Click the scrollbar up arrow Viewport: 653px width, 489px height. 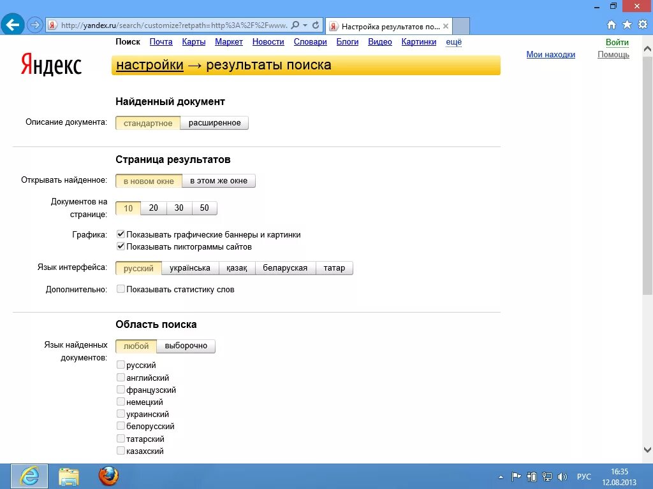coord(648,48)
